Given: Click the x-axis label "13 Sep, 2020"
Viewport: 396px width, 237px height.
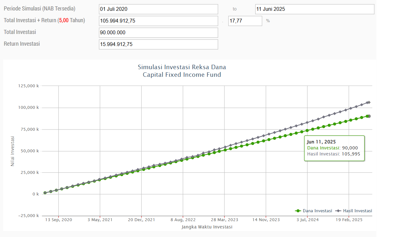Looking at the screenshot, I should [59, 220].
